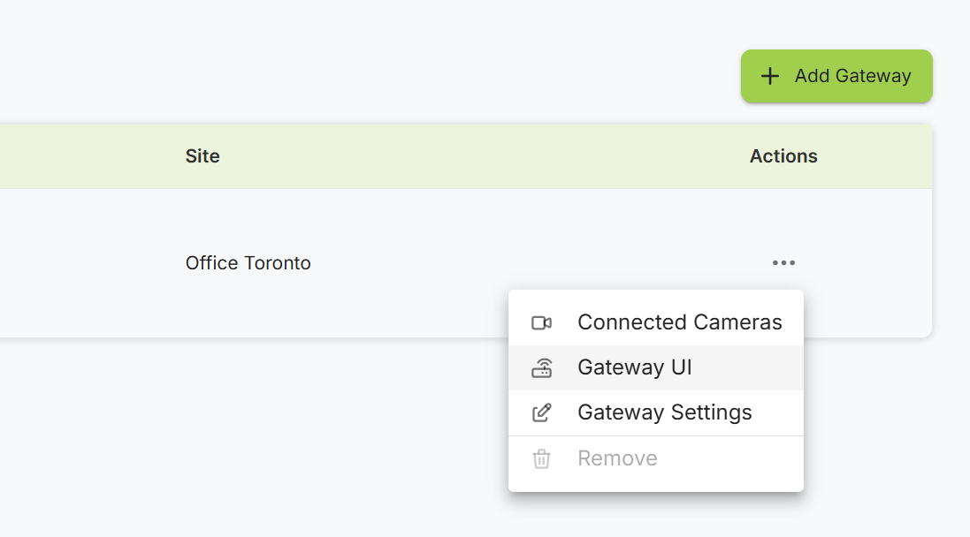Click the Site column header
Screen dimensions: 970x537
pyautogui.click(x=202, y=156)
